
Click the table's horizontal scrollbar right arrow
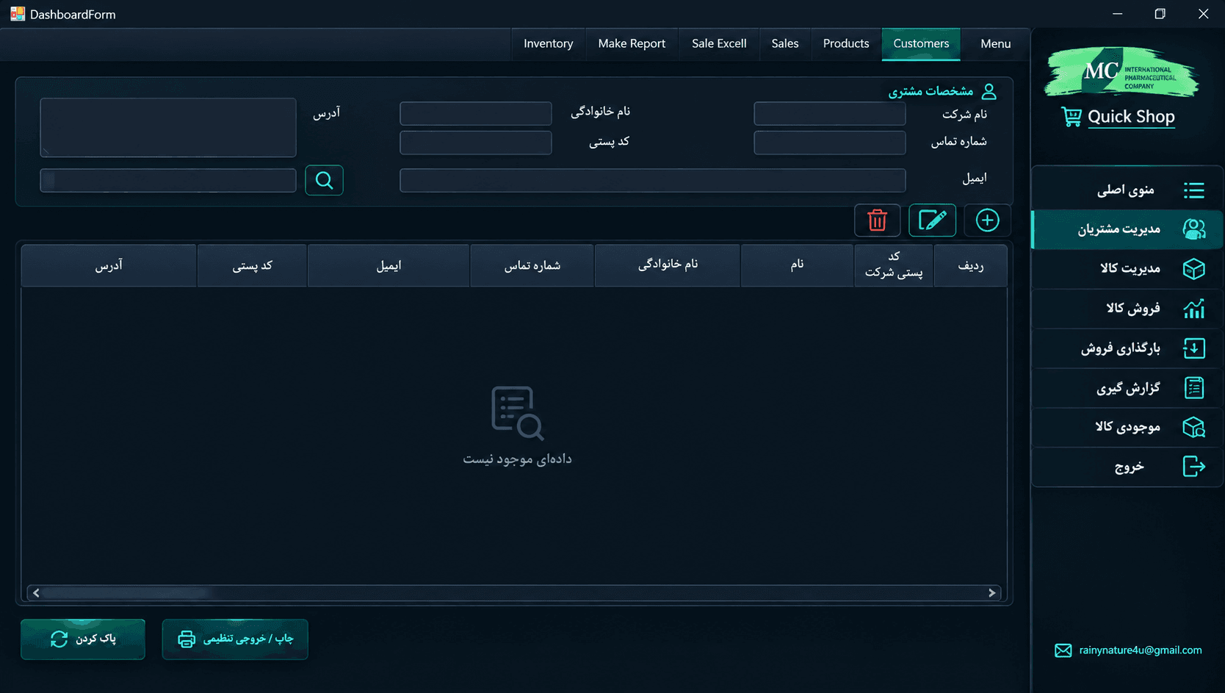(x=991, y=593)
